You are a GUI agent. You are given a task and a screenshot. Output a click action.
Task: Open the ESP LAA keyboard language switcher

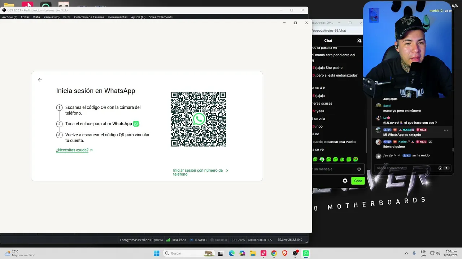(x=423, y=253)
